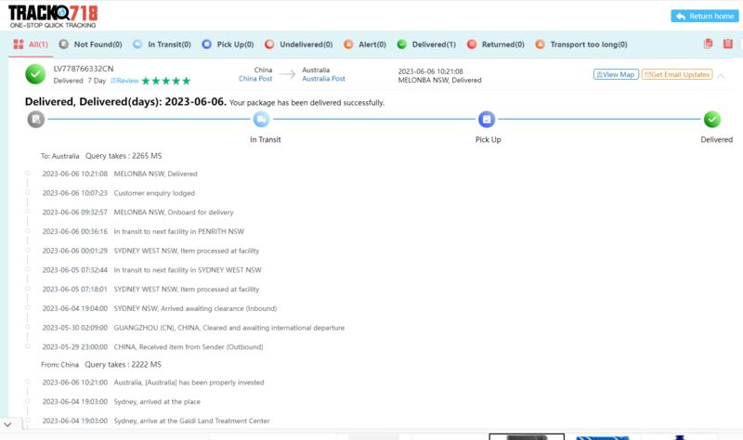743x440 pixels.
Task: Select the Undelivered(0) tab
Action: click(x=299, y=44)
